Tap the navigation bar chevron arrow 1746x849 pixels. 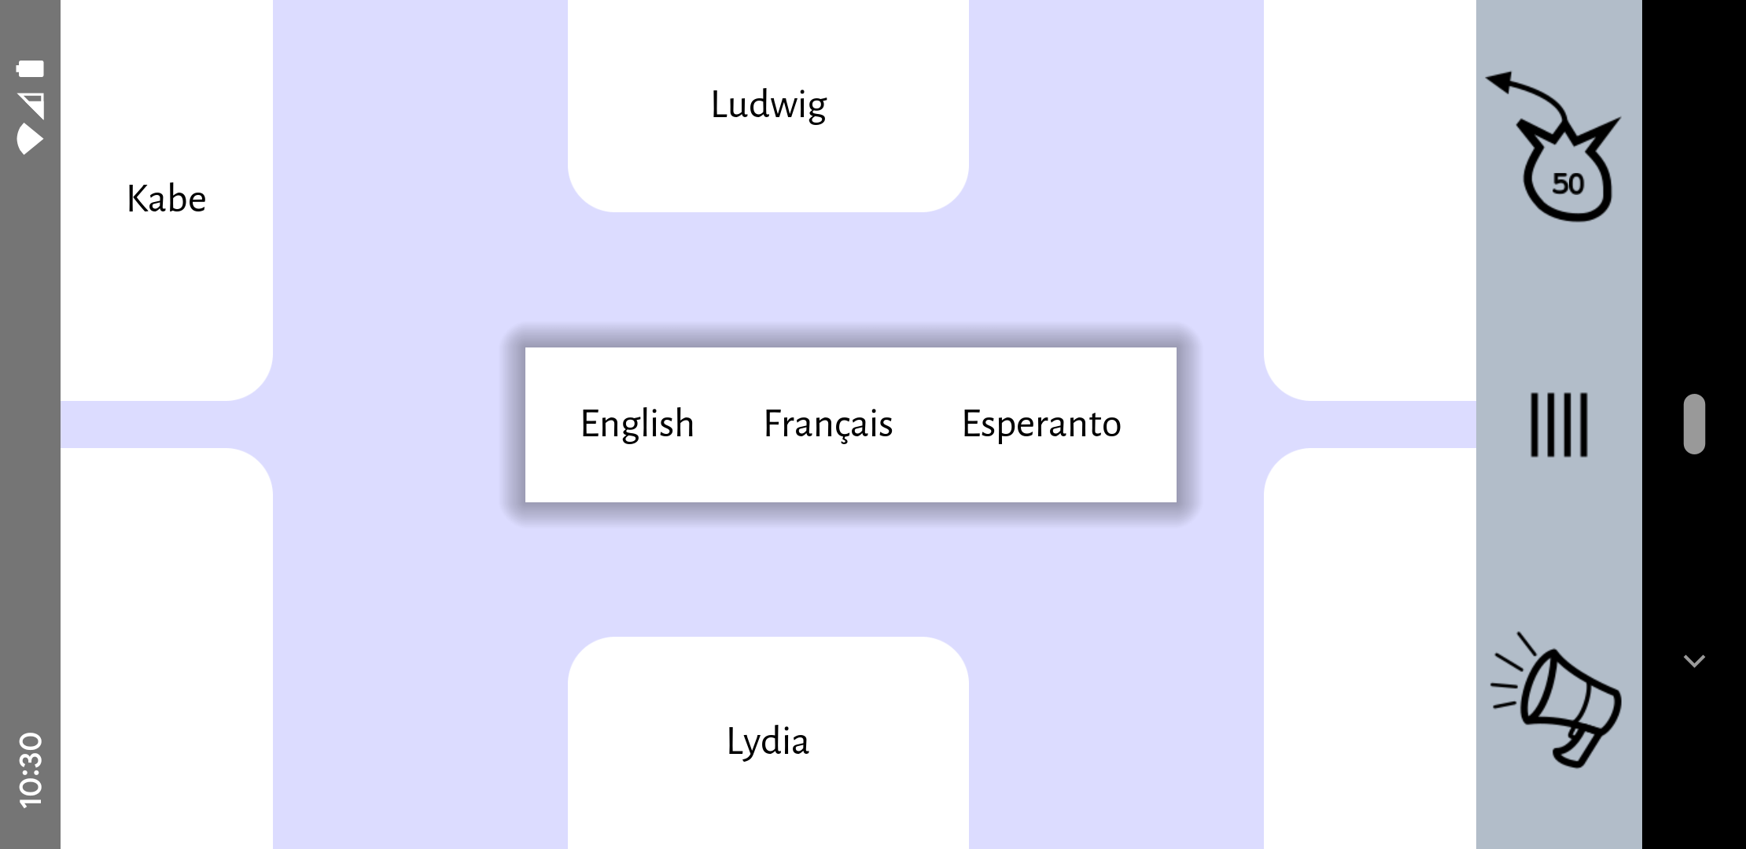click(1693, 661)
